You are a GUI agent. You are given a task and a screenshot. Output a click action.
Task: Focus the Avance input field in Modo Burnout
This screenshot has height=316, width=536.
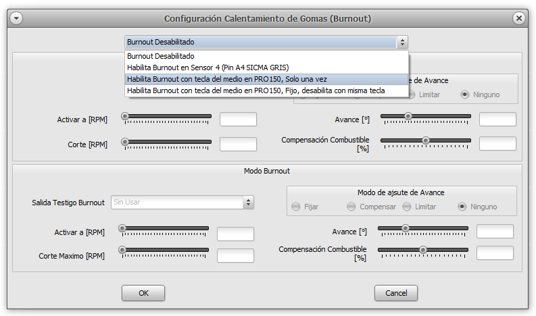(495, 232)
